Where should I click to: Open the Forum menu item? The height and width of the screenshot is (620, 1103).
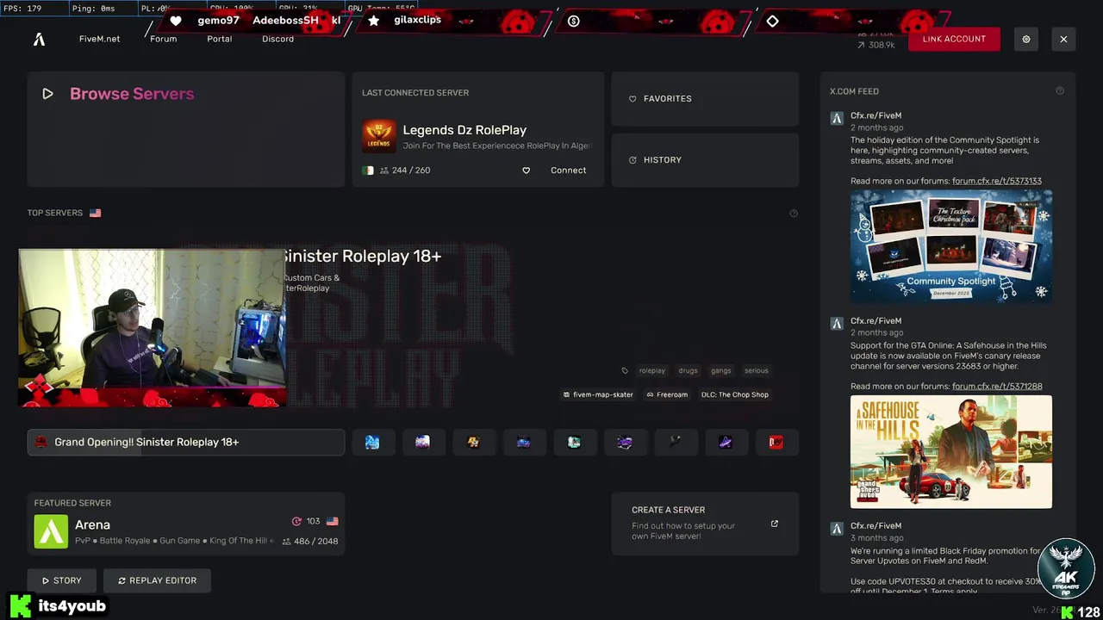(x=164, y=39)
